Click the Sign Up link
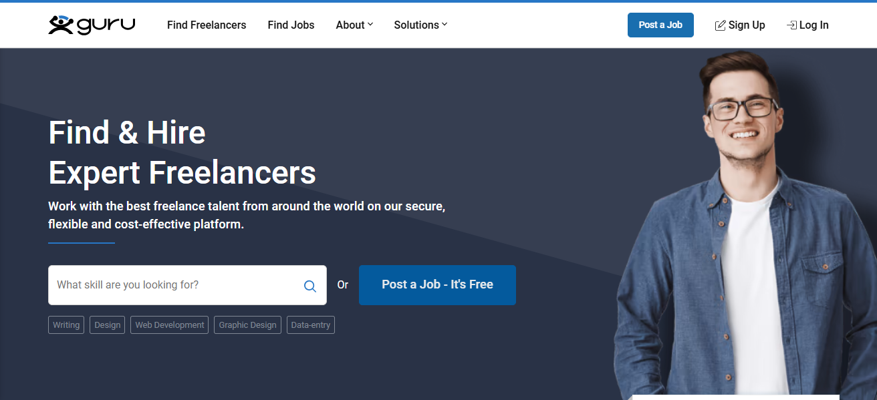 [740, 25]
